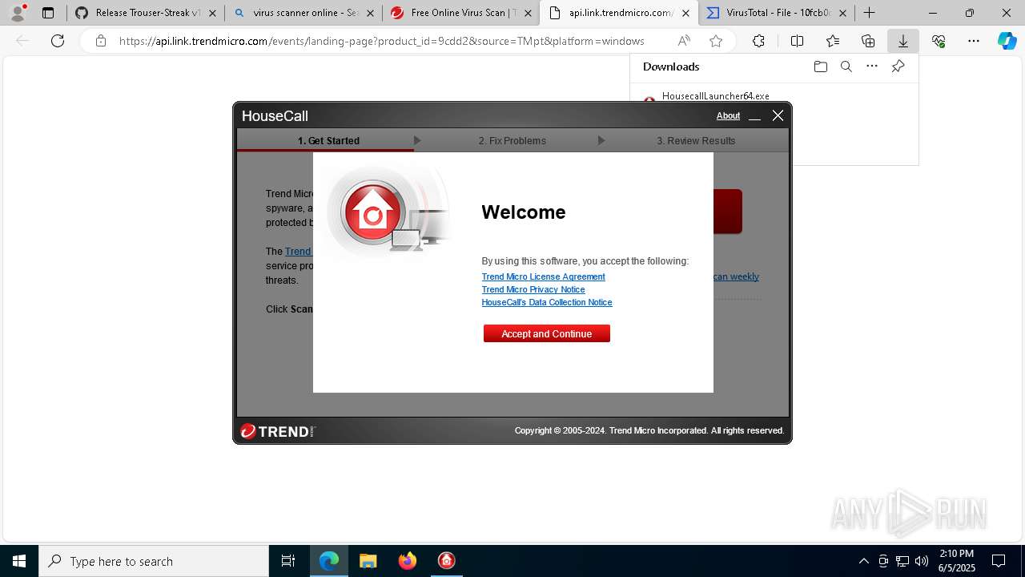Click the address bar URL
Screen dimensions: 1025x577
(x=381, y=41)
